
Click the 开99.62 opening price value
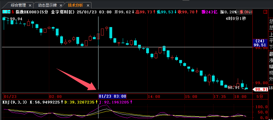click(123, 12)
